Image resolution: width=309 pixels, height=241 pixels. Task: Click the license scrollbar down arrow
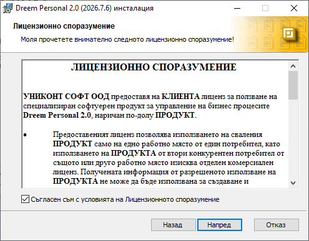(x=293, y=183)
